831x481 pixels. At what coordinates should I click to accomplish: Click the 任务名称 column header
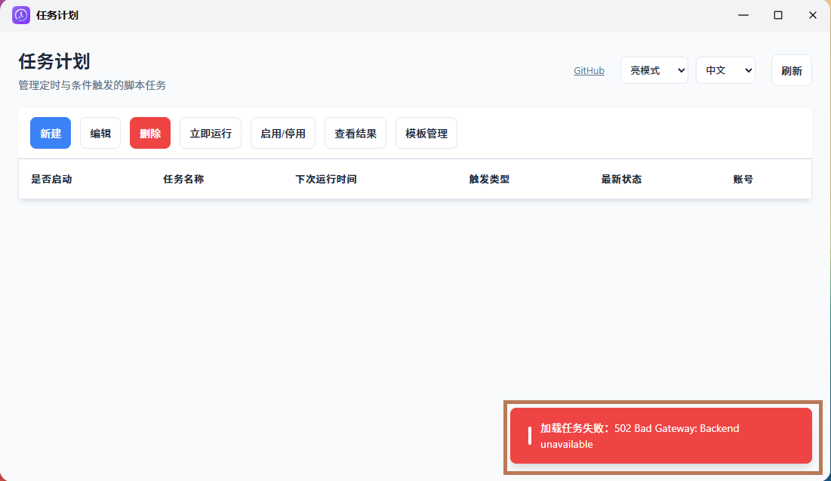[183, 179]
